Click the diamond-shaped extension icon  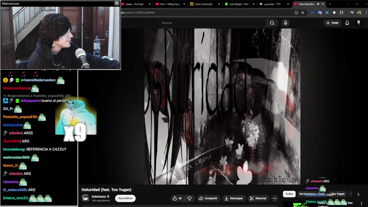pos(334,13)
